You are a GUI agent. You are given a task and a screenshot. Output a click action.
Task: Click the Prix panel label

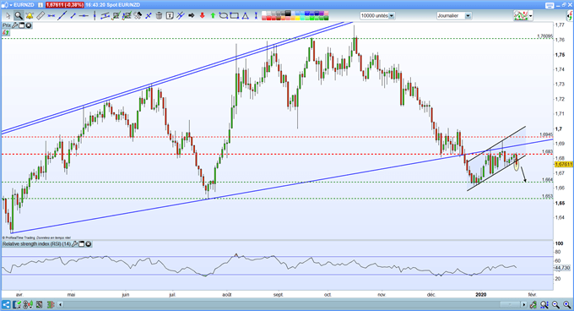pyautogui.click(x=7, y=25)
